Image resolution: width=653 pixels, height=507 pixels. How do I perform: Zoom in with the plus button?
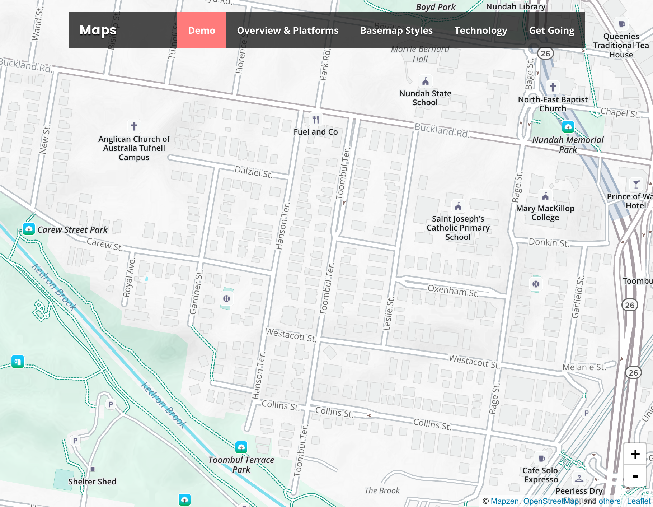635,454
